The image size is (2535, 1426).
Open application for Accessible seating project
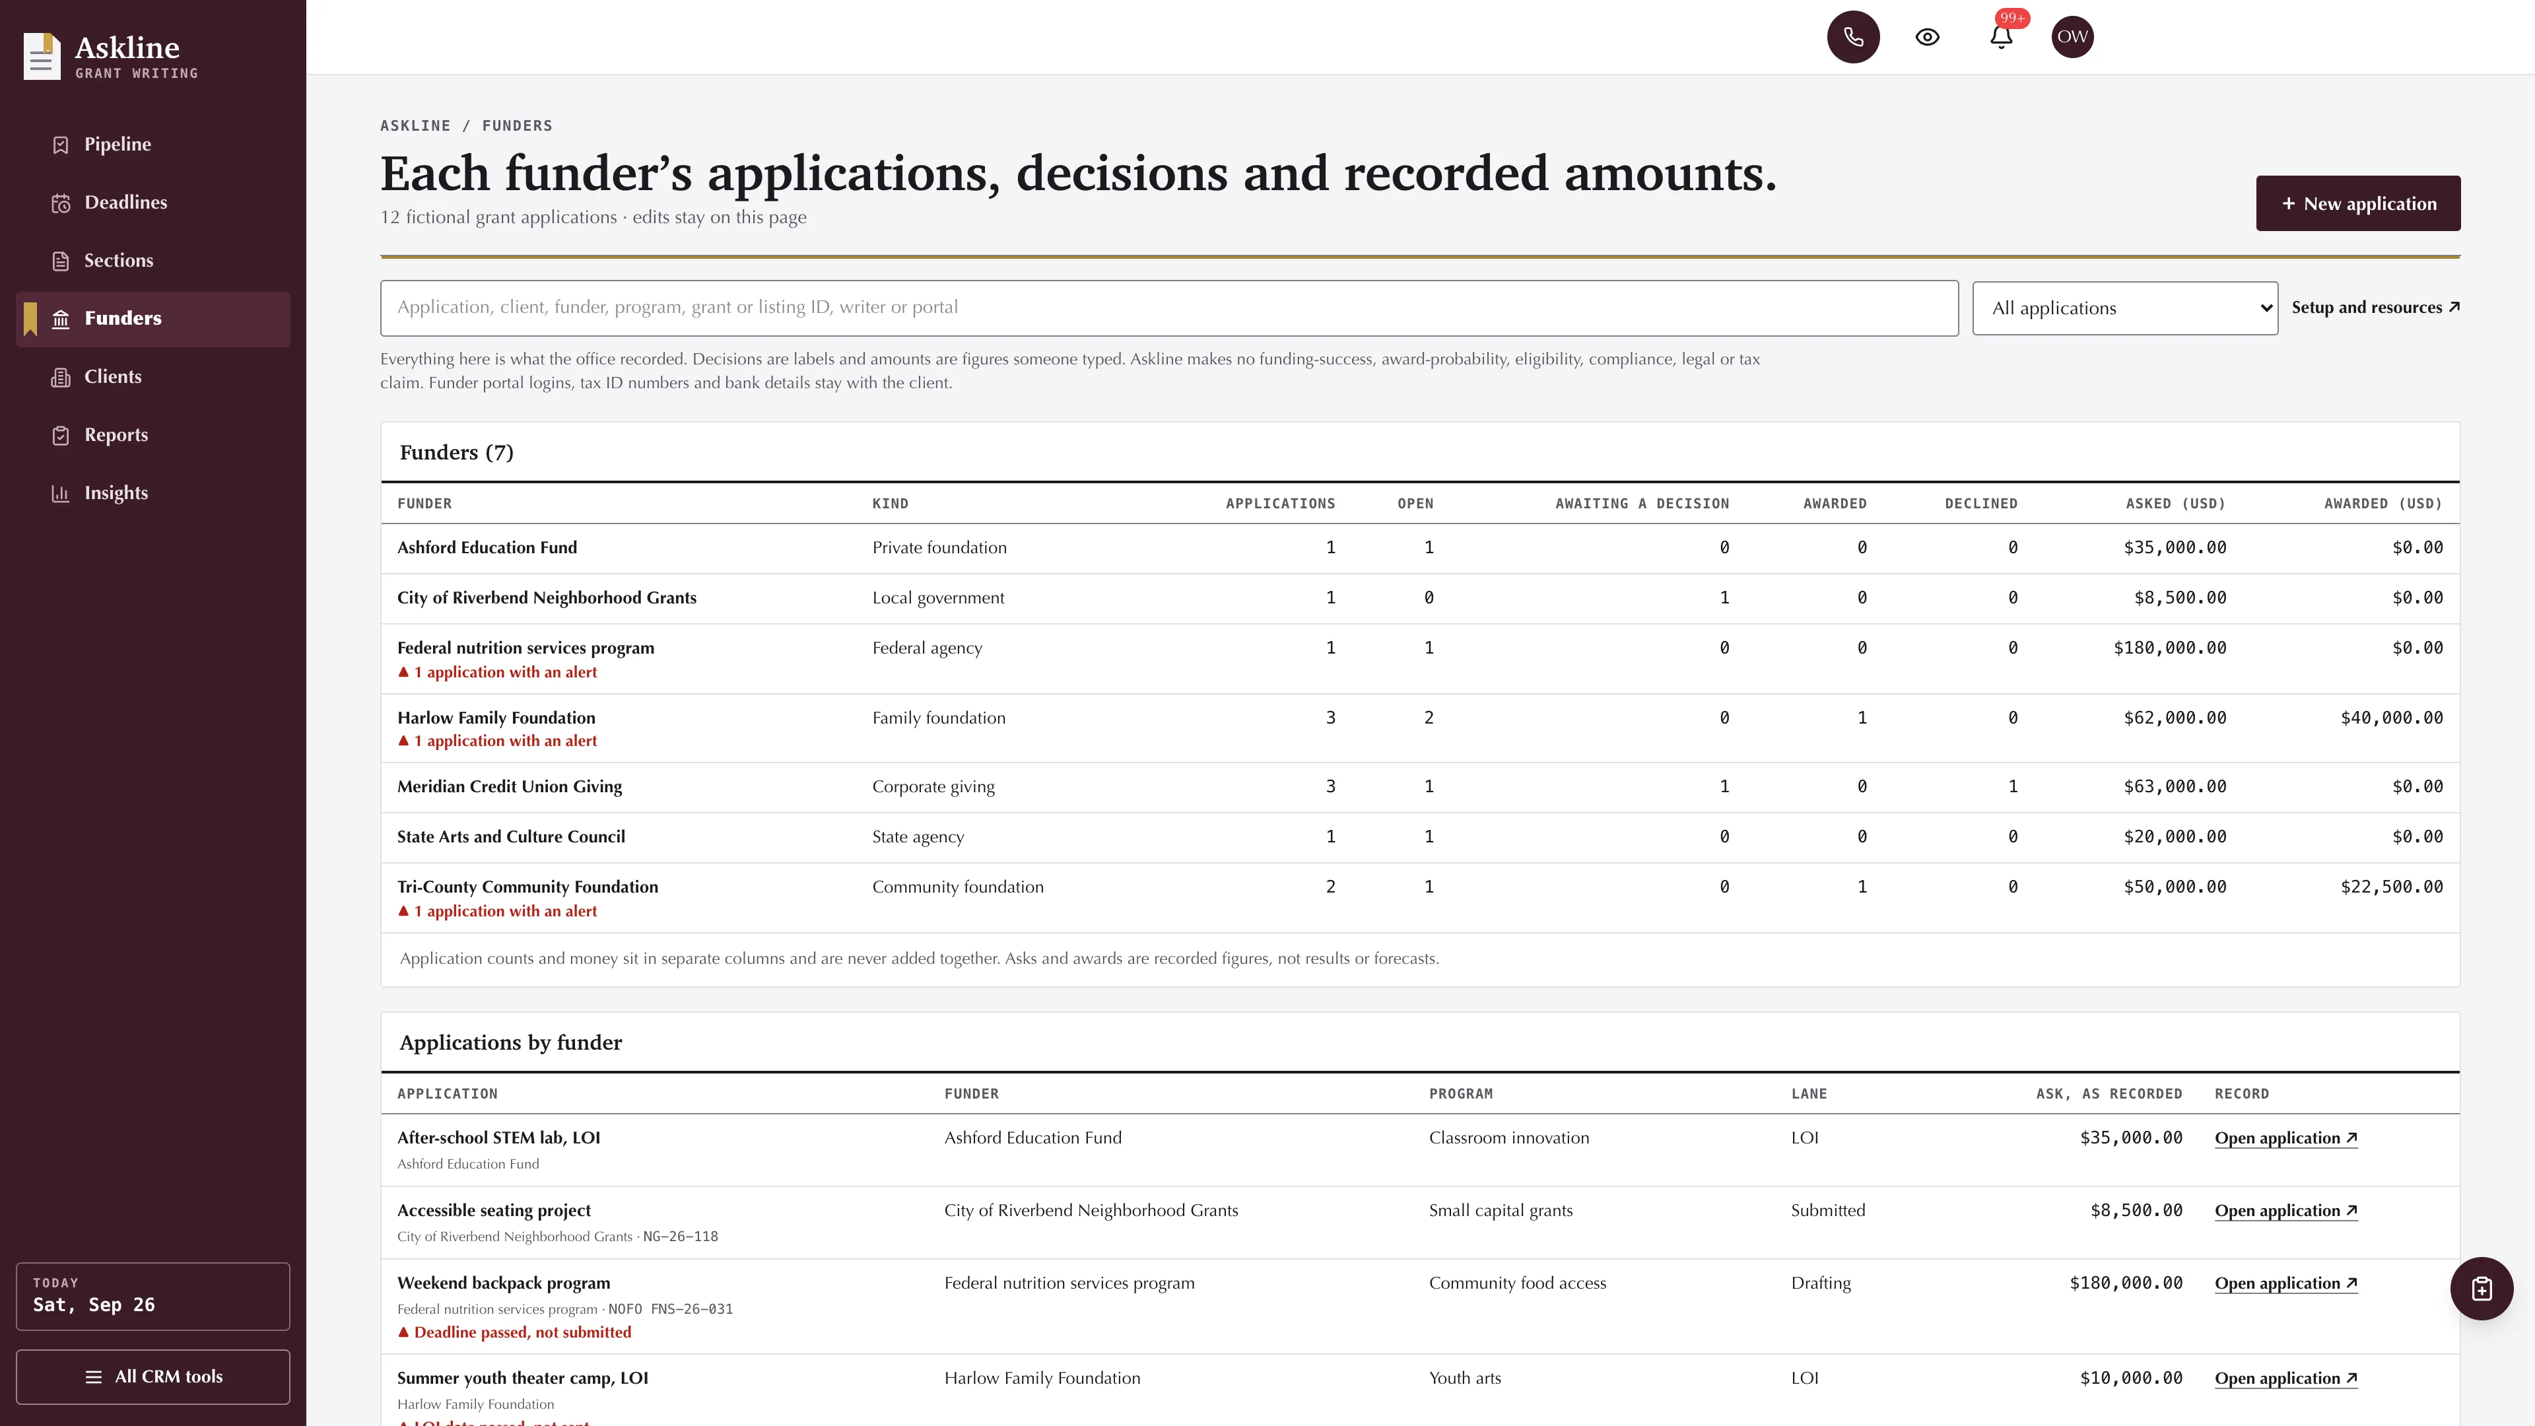pyautogui.click(x=2286, y=1211)
